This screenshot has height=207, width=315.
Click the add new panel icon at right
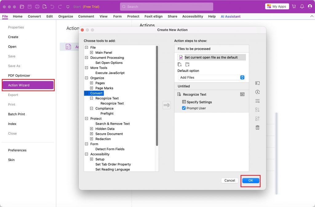257,83
